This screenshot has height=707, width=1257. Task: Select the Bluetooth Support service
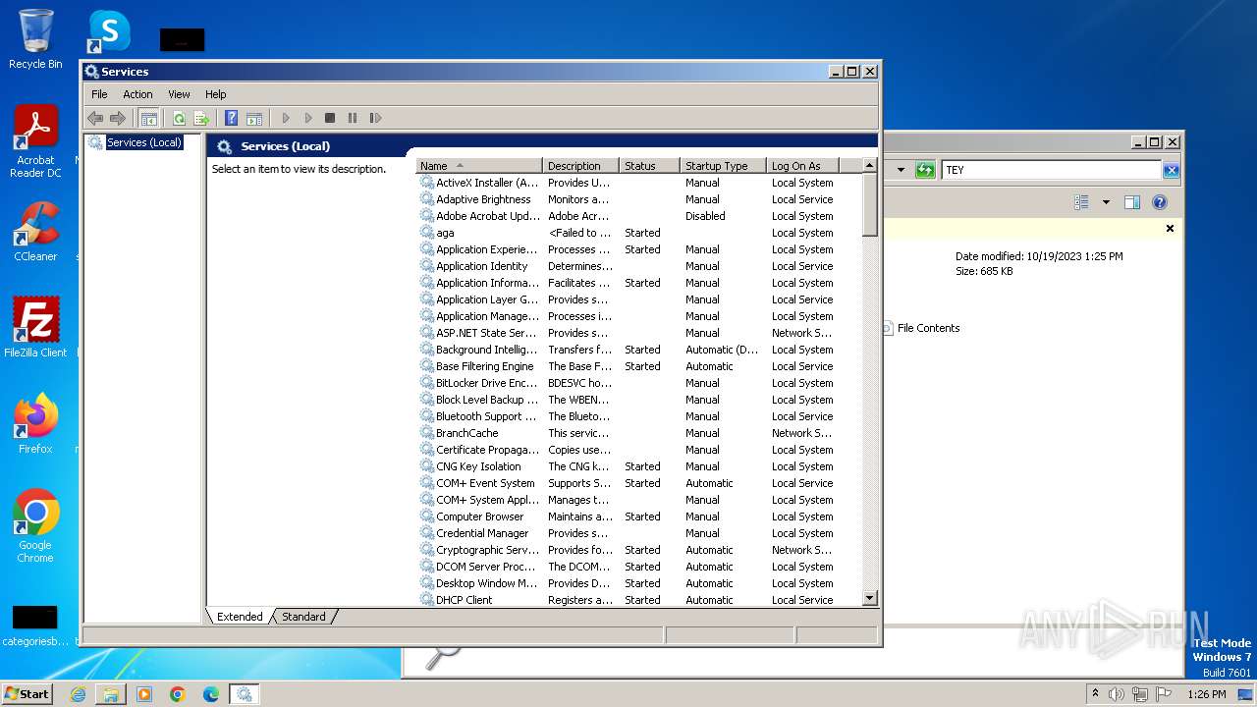pyautogui.click(x=638, y=416)
